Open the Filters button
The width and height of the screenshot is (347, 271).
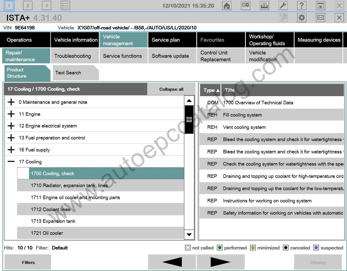pos(28,262)
